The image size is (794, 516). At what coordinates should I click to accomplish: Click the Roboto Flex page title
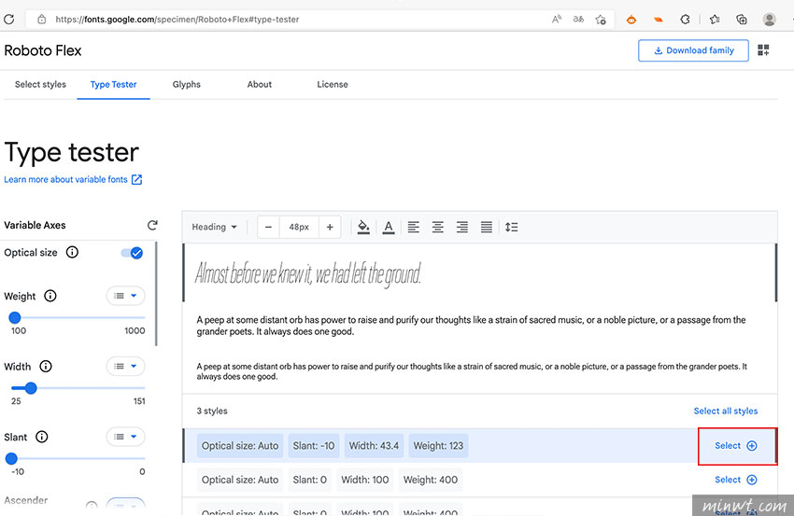pos(43,50)
